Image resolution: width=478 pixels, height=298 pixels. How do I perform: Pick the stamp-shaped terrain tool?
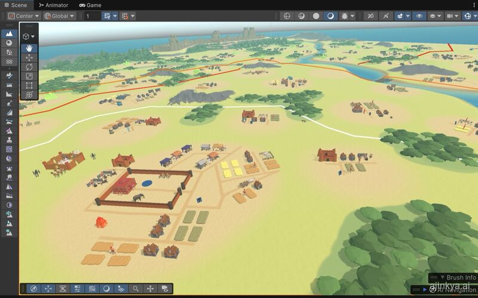tap(9, 140)
